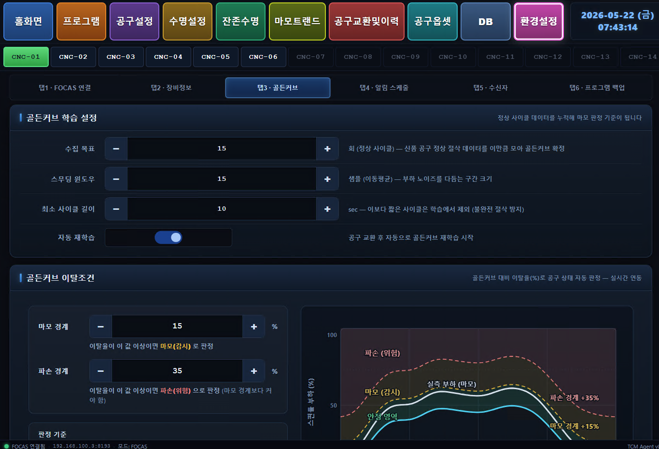Select machine CNC-06

[x=263, y=57]
